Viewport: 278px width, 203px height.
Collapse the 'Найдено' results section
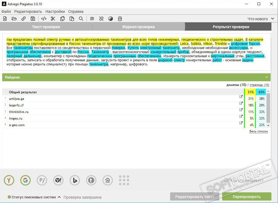click(x=267, y=77)
